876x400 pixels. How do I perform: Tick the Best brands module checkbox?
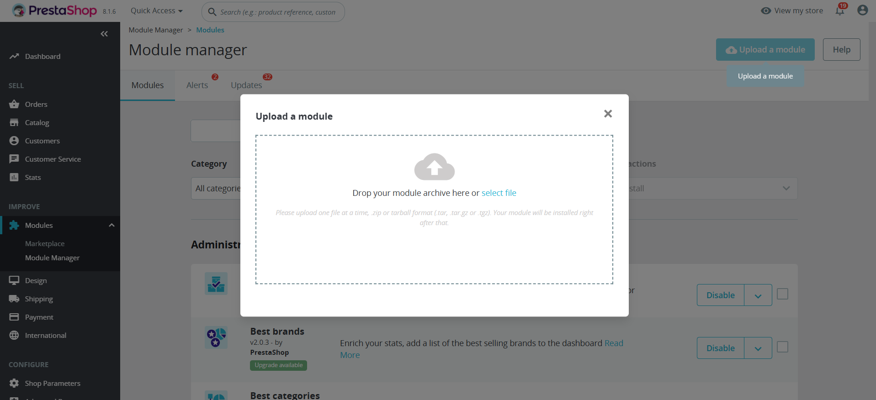pos(782,347)
